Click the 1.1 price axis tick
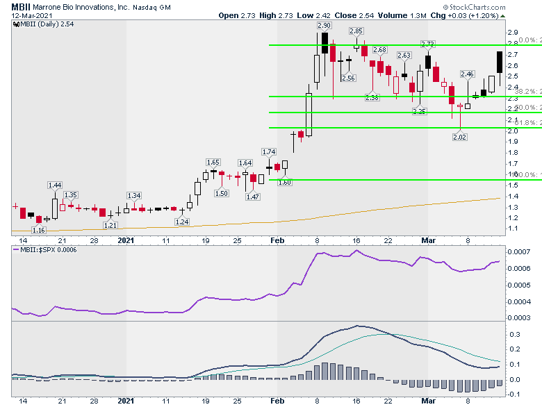The width and height of the screenshot is (542, 407). coord(513,229)
